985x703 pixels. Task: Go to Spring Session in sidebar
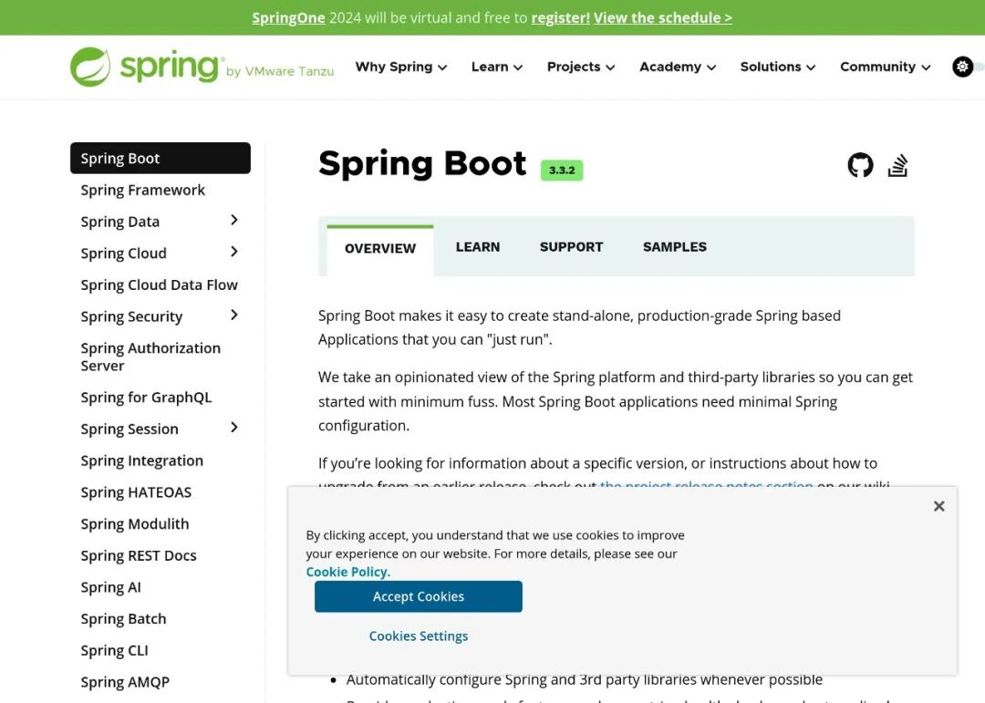[130, 429]
